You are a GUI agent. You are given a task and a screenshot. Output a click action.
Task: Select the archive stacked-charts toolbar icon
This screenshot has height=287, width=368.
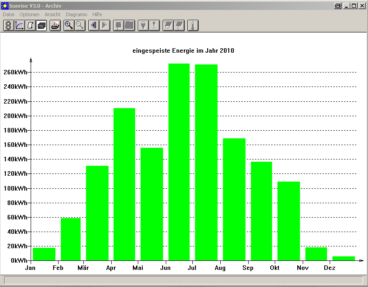(x=41, y=25)
